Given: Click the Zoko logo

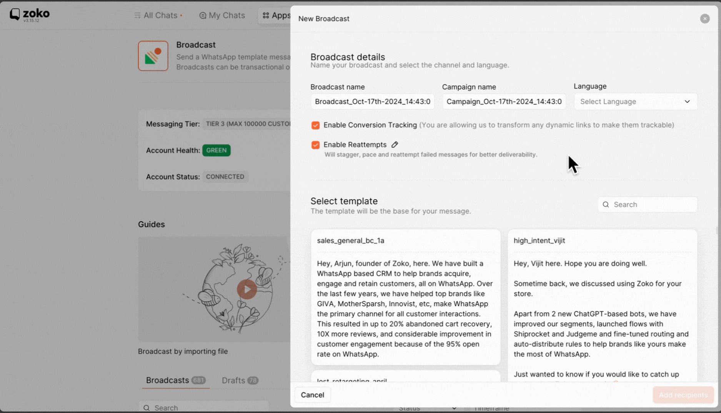Looking at the screenshot, I should (30, 15).
